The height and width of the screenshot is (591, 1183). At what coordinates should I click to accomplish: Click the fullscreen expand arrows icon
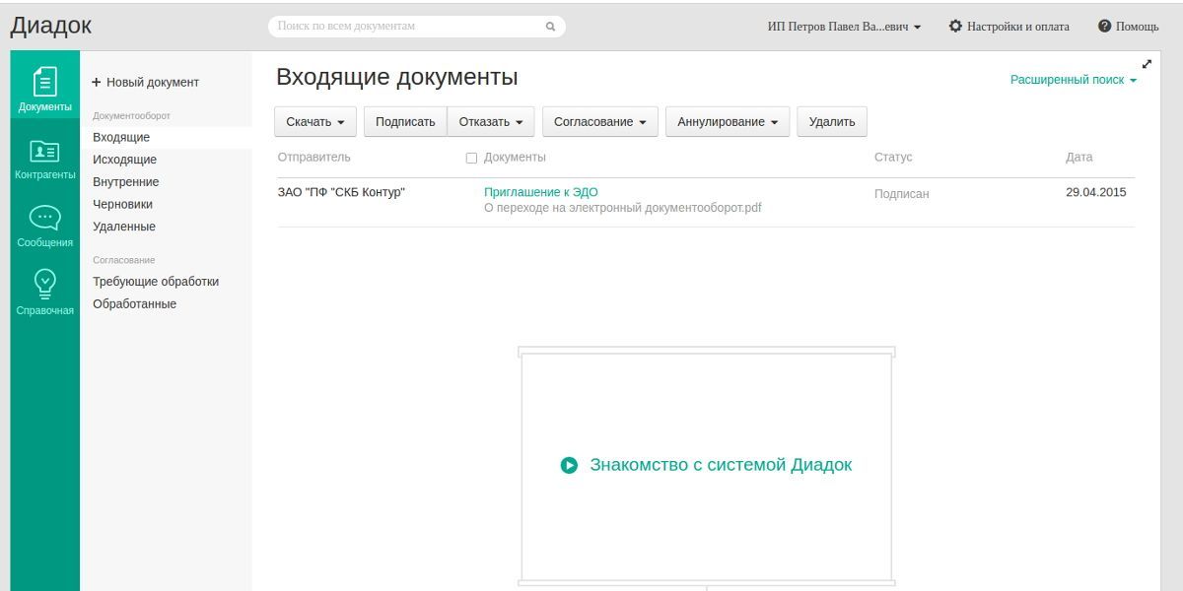coord(1147,64)
